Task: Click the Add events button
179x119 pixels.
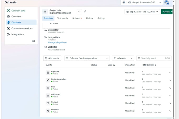Action: [x=52, y=58]
